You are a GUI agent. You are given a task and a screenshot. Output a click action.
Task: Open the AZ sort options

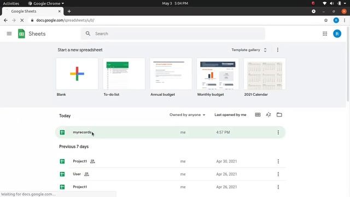(x=269, y=114)
